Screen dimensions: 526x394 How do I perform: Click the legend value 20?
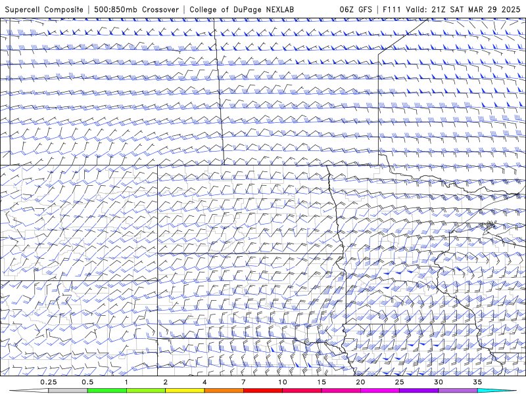(x=360, y=382)
